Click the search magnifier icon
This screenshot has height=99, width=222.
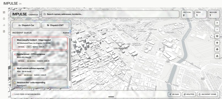coord(45,14)
